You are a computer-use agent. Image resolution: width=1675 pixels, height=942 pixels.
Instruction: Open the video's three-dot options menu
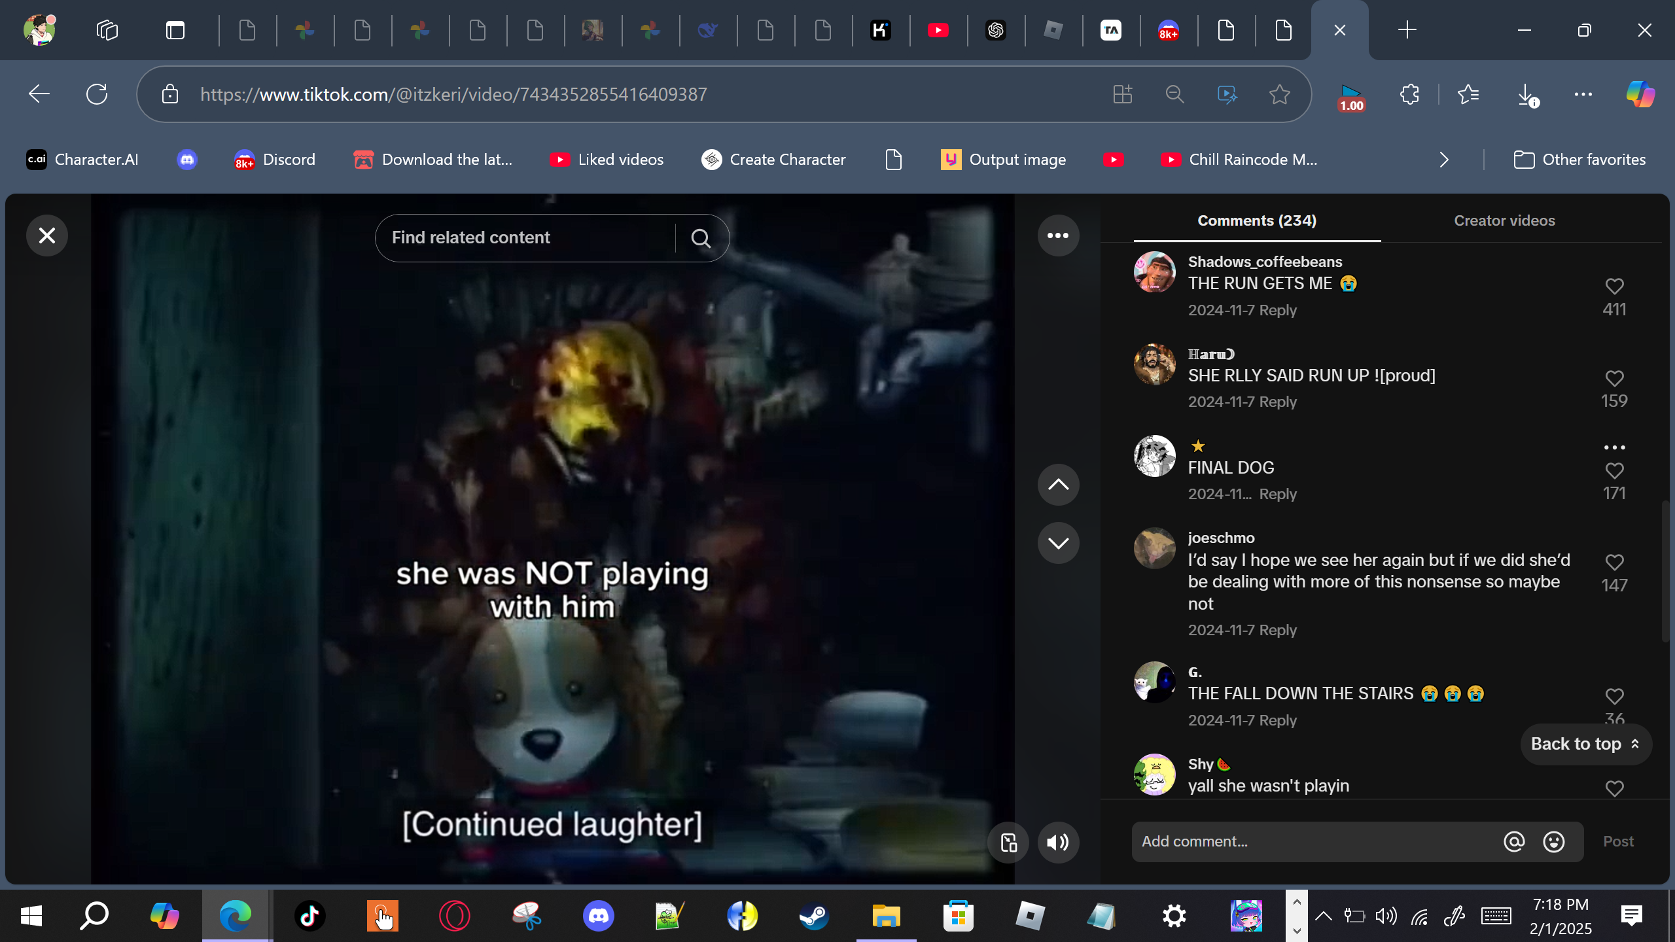coord(1058,235)
